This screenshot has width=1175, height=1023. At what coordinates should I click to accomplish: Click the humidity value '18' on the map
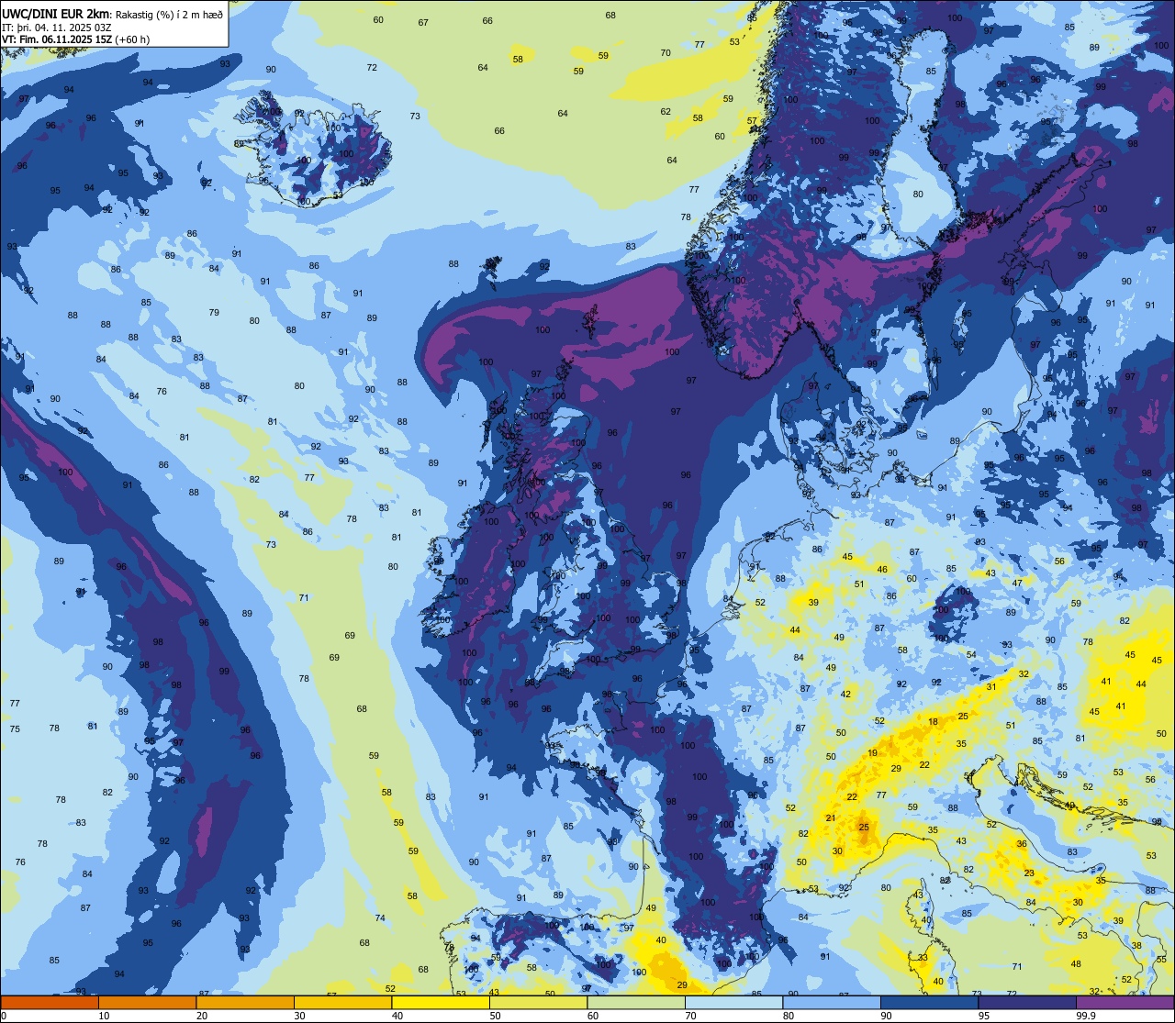point(934,722)
